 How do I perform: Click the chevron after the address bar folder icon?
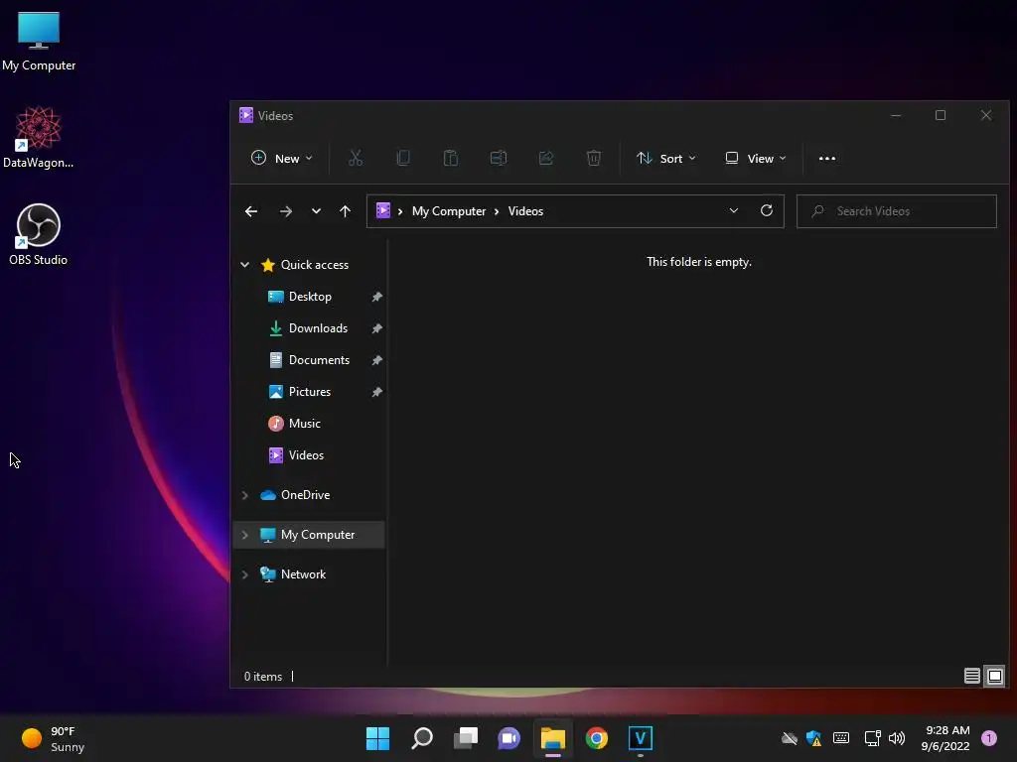(x=400, y=211)
